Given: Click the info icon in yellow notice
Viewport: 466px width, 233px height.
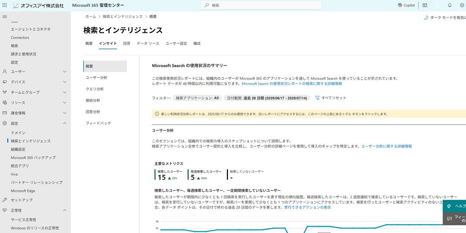Looking at the screenshot, I should tap(157, 114).
